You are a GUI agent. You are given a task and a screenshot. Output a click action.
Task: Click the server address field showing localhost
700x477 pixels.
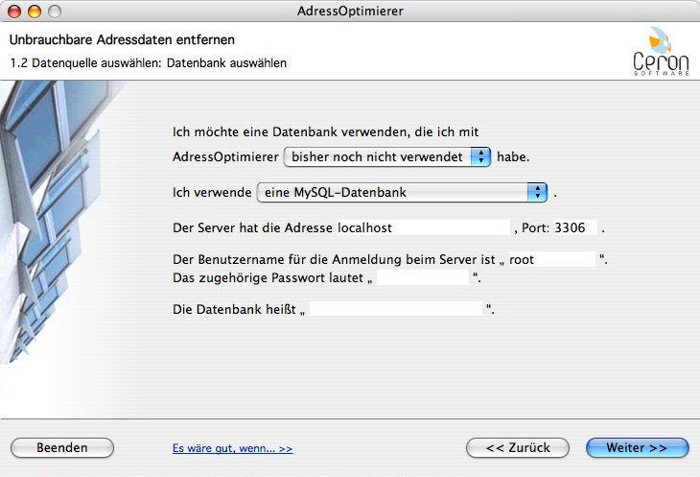tap(451, 228)
